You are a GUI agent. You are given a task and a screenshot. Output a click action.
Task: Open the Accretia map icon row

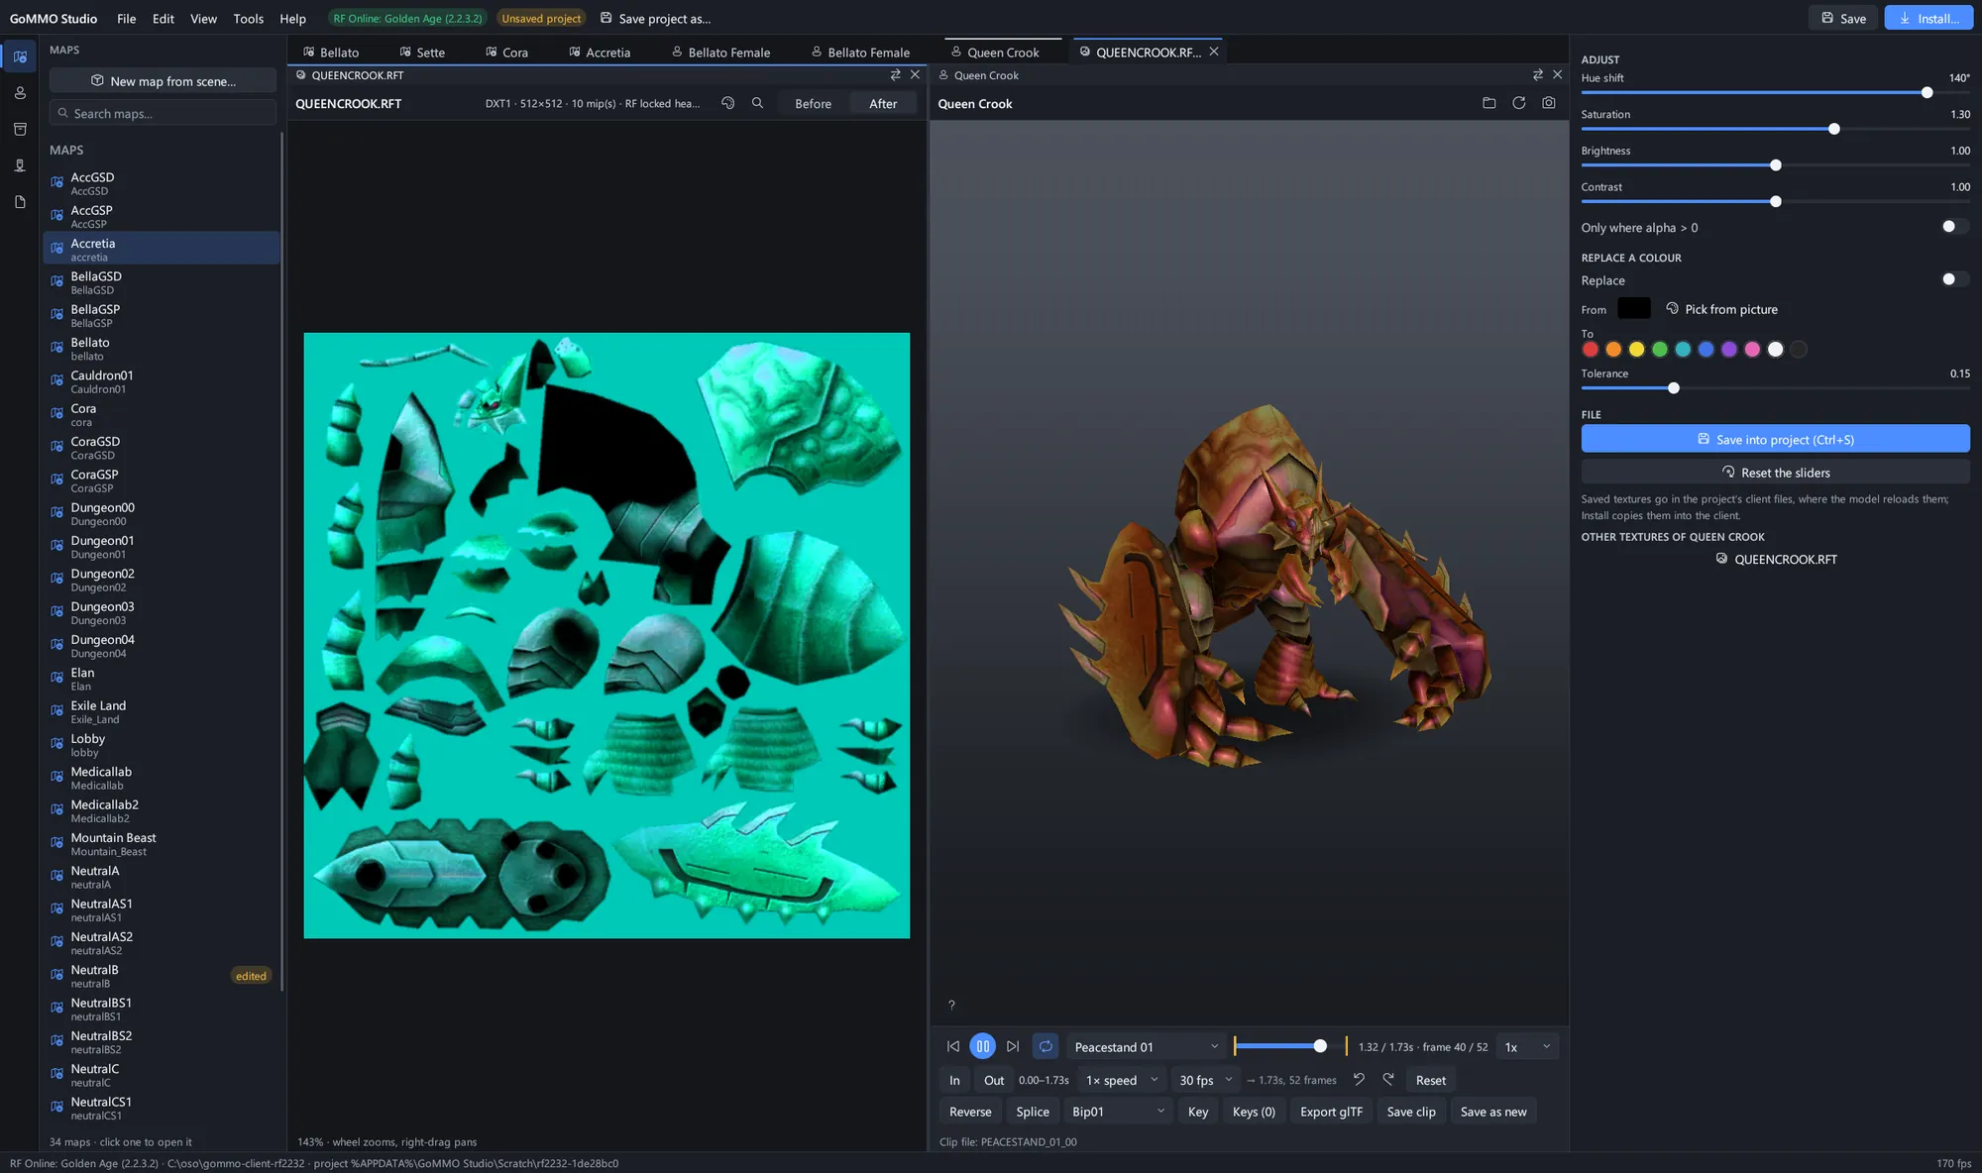[x=162, y=249]
